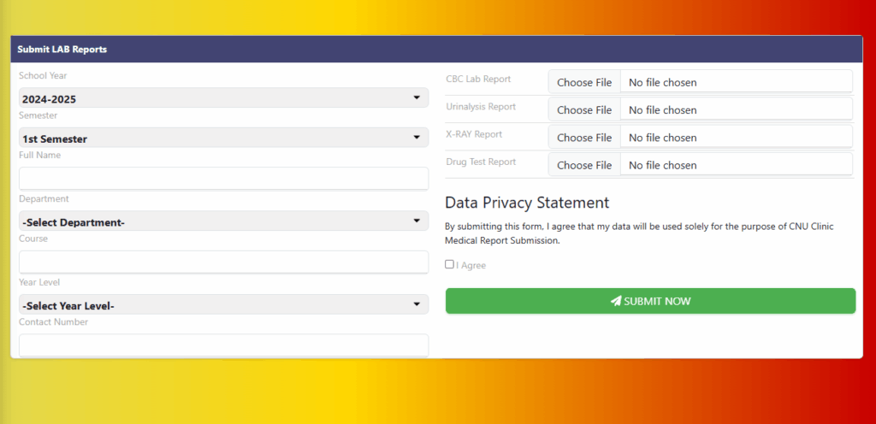Choose file for X-RAY Report
The image size is (876, 424).
click(584, 137)
